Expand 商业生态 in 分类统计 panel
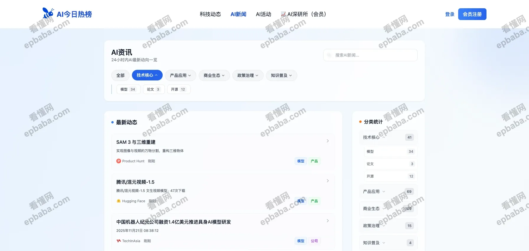This screenshot has width=529, height=251. [x=388, y=209]
